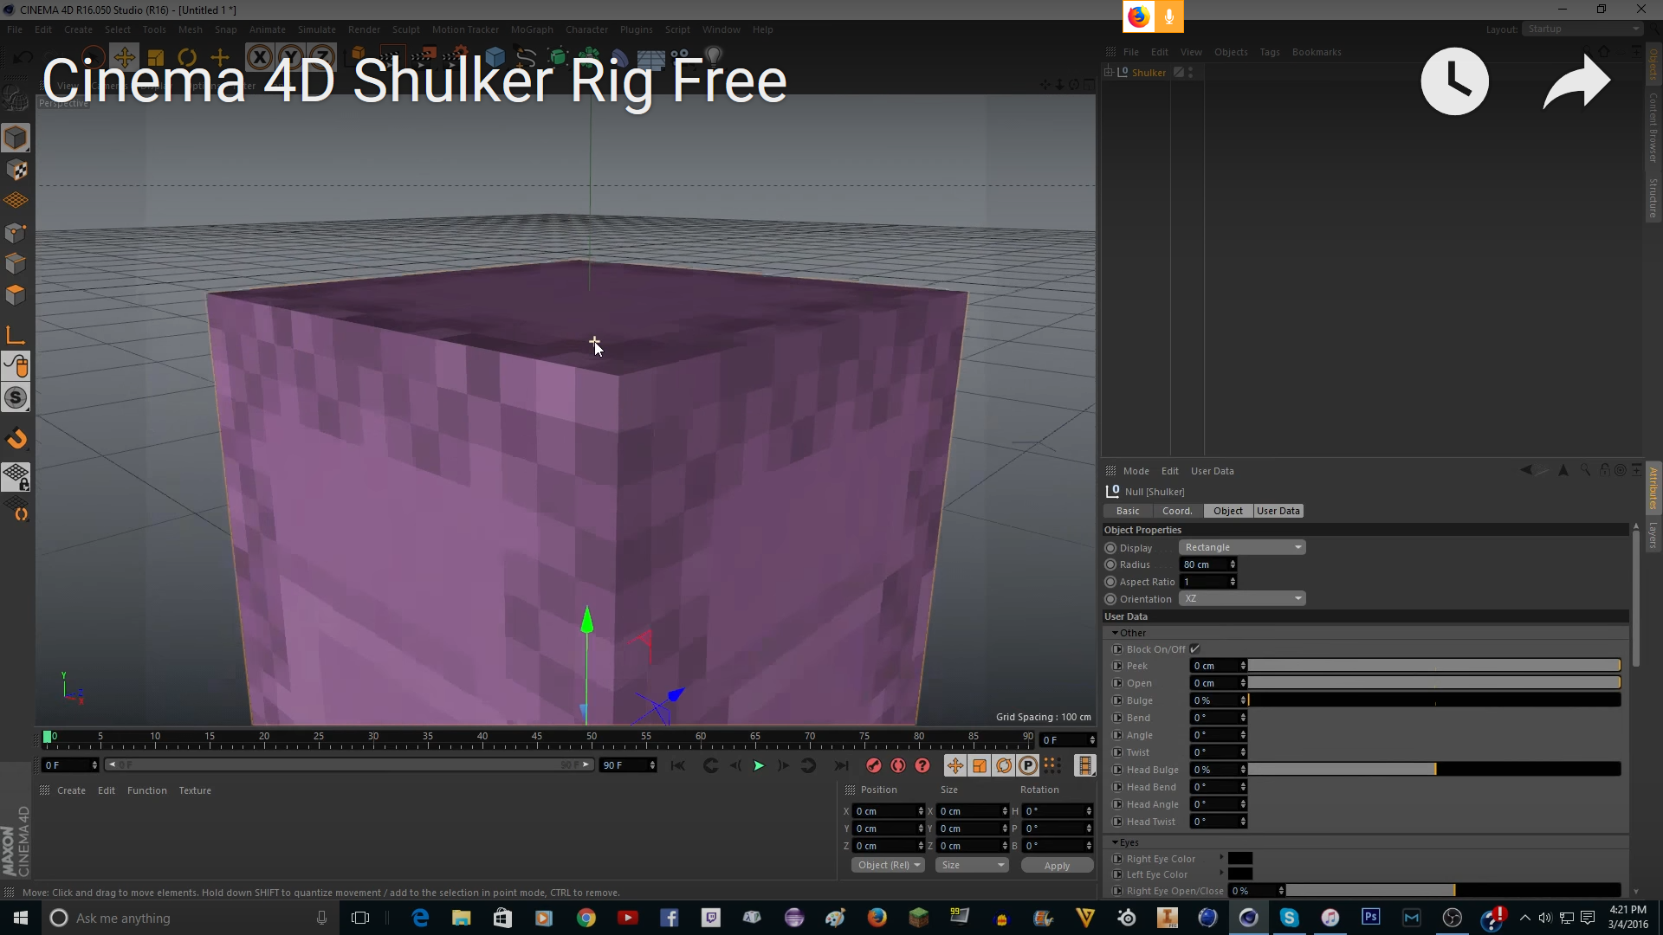
Task: Open Texture menu in material manager
Action: (x=195, y=790)
